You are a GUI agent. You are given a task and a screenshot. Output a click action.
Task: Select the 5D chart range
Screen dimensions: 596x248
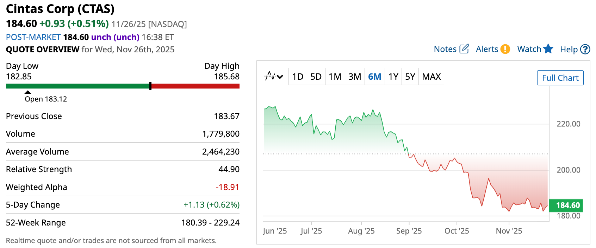point(316,77)
